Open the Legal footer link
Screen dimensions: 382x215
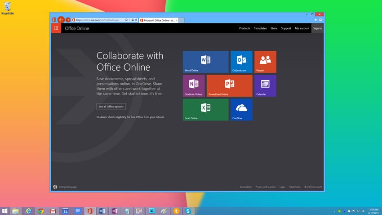point(282,187)
